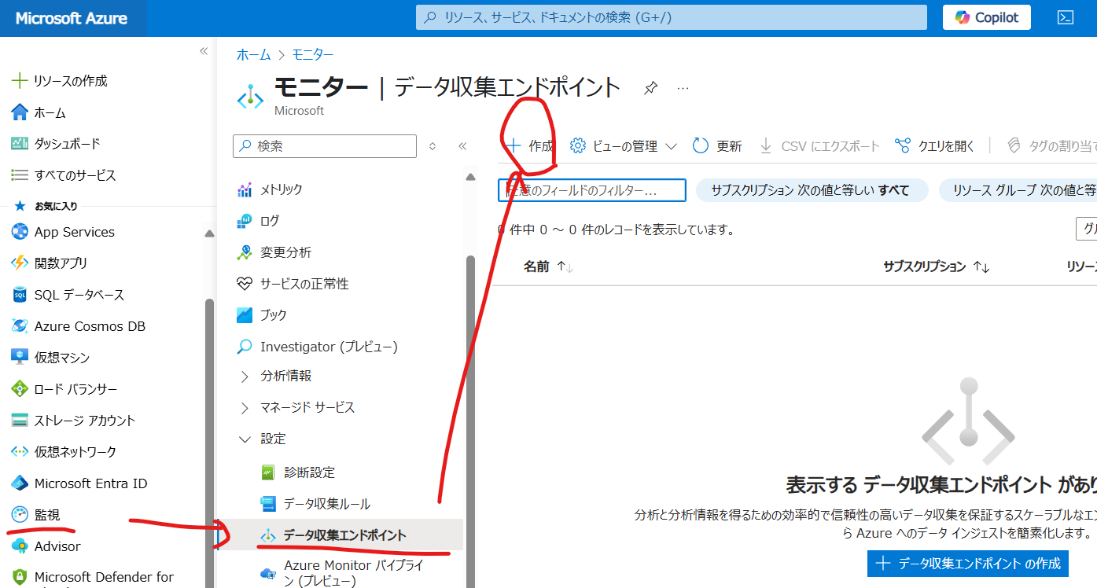Sort by 名前 column
The image size is (1097, 588).
[548, 266]
